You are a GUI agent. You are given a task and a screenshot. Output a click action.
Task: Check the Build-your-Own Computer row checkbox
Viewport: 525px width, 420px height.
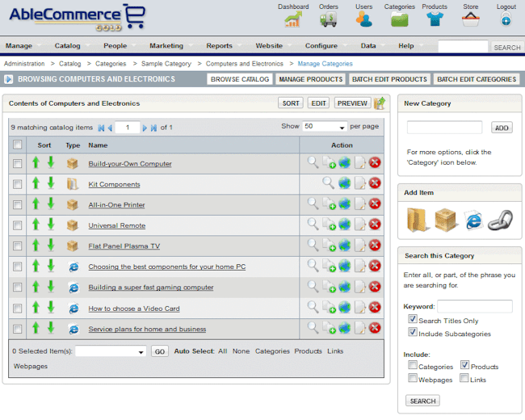[18, 163]
